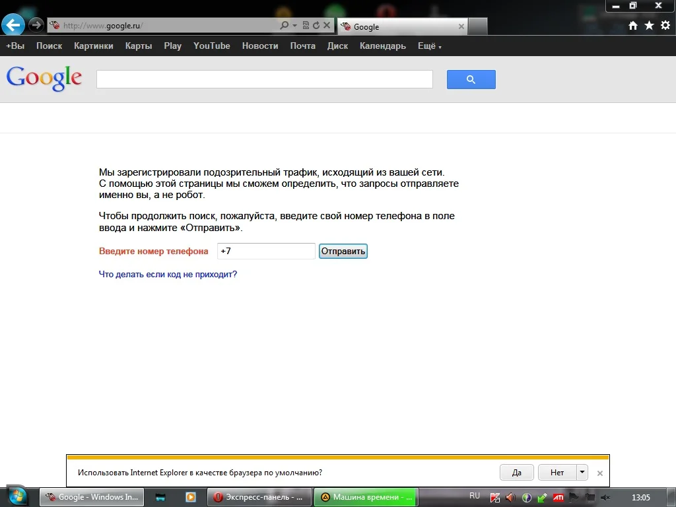This screenshot has width=676, height=507.
Task: Click Да to set default browser
Action: pyautogui.click(x=517, y=473)
